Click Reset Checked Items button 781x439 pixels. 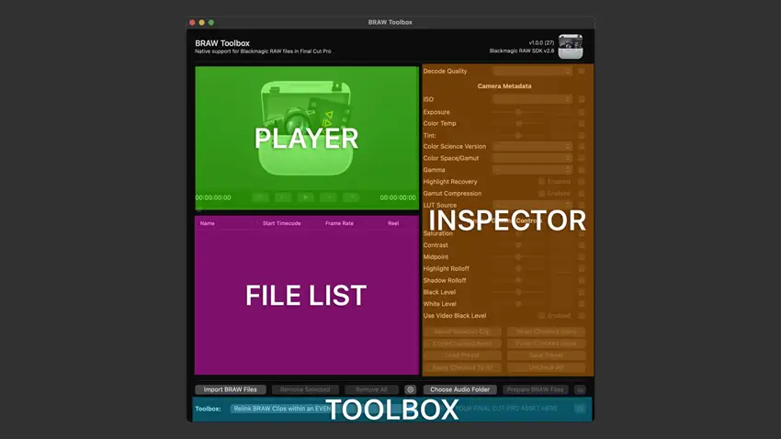pyautogui.click(x=546, y=332)
